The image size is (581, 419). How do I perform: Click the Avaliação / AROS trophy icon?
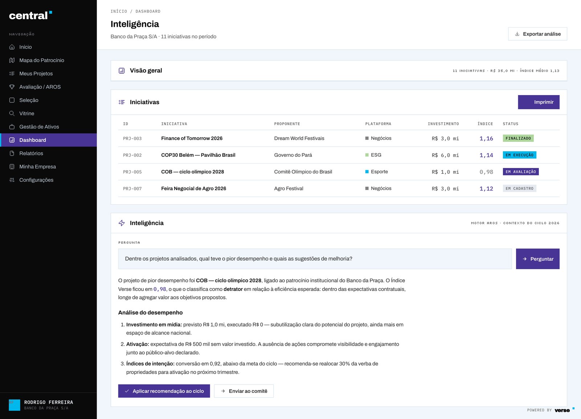pyautogui.click(x=12, y=87)
